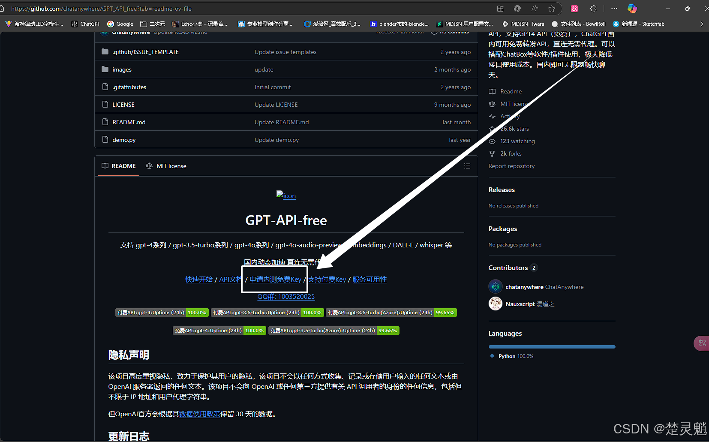
Task: View the Update demo.py commit
Action: pyautogui.click(x=276, y=140)
